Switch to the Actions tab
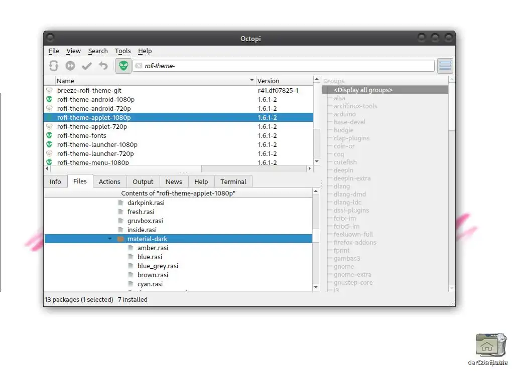Screen dimensions: 514x385 [109, 181]
